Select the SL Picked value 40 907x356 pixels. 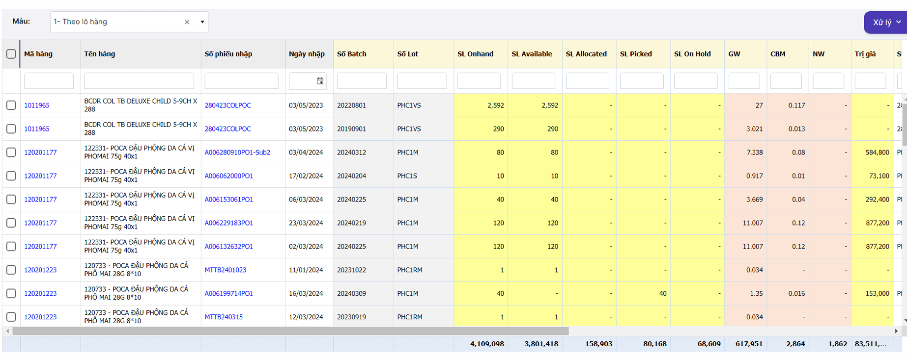coord(663,294)
